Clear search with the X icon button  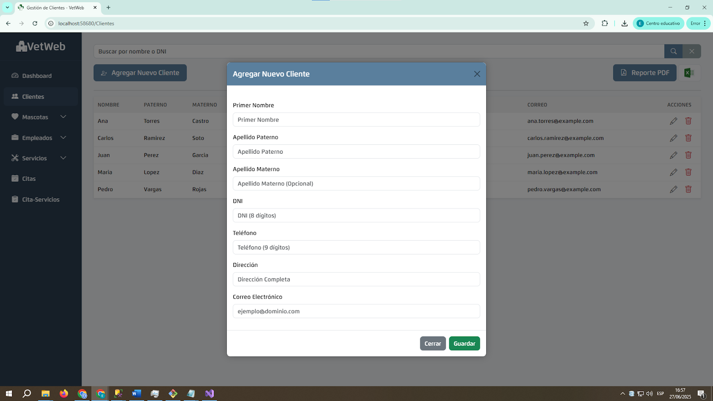click(692, 51)
